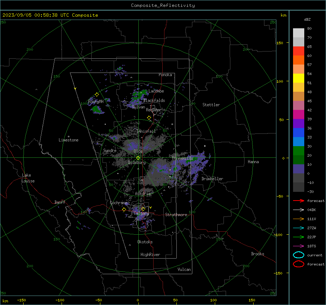Click the RedDeer city label
This screenshot has width=326, height=305.
point(154,110)
